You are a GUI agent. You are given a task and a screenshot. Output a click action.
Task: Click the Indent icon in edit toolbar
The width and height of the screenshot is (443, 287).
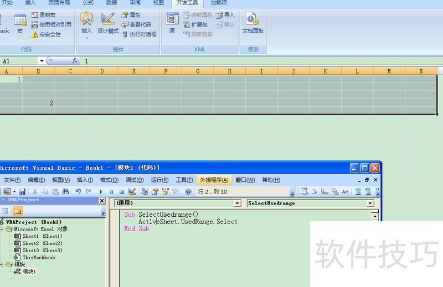click(358, 192)
